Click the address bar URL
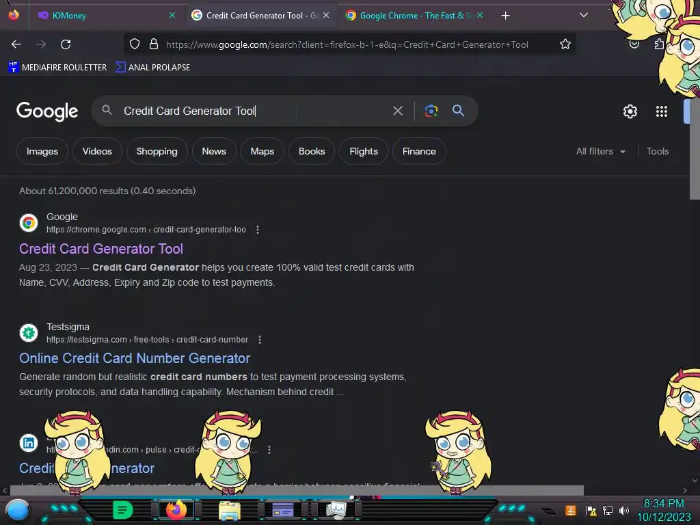700x525 pixels. click(x=347, y=44)
